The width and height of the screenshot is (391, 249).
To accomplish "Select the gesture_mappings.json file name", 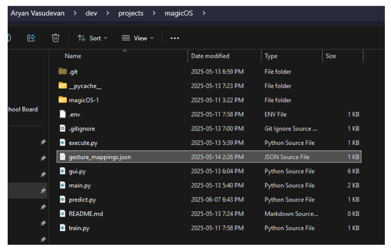I will [100, 157].
